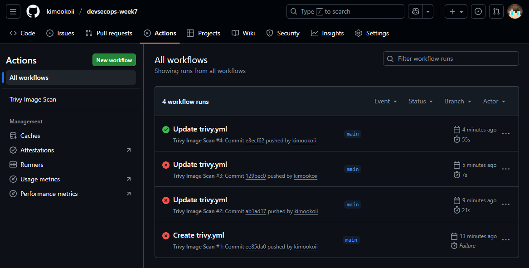Viewport: 529px width, 268px height.
Task: Open pull requests icon in top bar
Action: pyautogui.click(x=496, y=12)
